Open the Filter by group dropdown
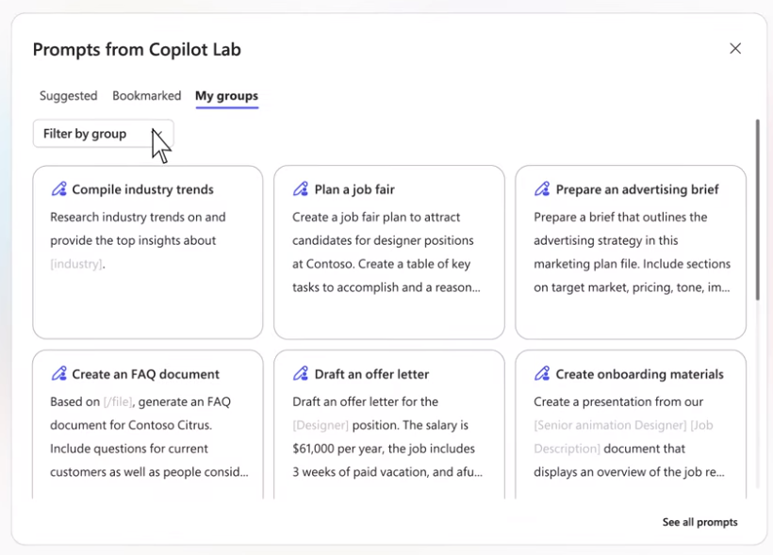This screenshot has width=773, height=555. tap(103, 134)
